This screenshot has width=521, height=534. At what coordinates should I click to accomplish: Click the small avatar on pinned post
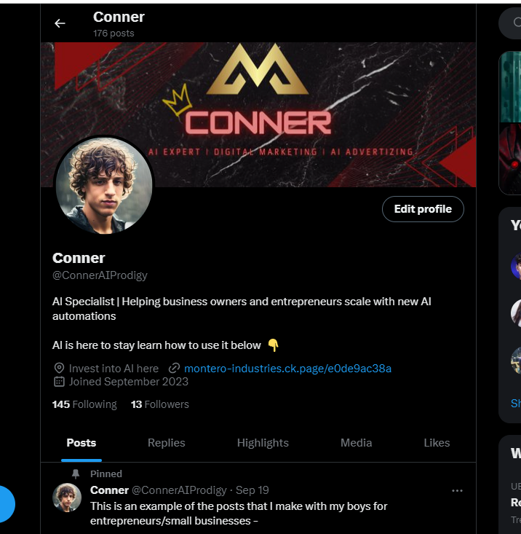pyautogui.click(x=67, y=498)
